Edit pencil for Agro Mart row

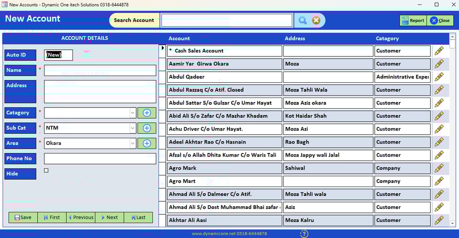(439, 181)
